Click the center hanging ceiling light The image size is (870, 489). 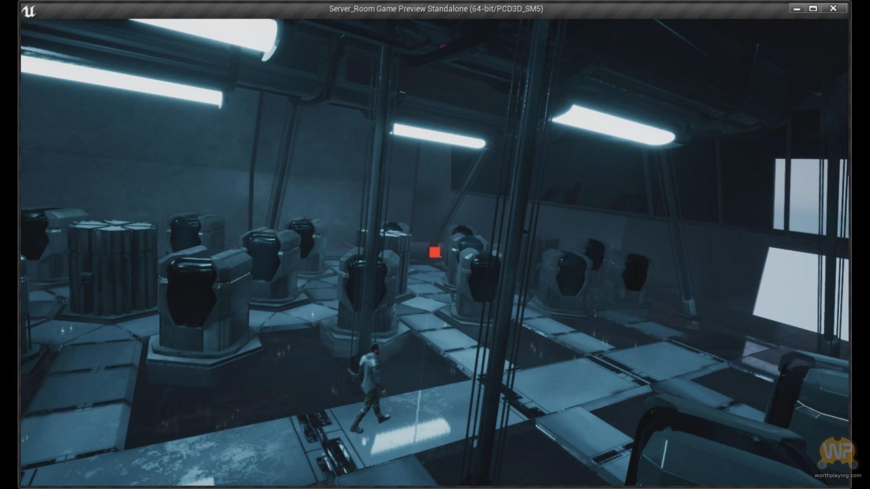[x=438, y=136]
